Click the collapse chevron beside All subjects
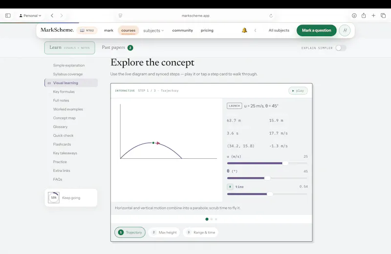This screenshot has width=391, height=254. pyautogui.click(x=255, y=30)
